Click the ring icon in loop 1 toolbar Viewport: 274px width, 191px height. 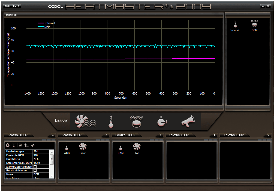pyautogui.click(x=8, y=145)
